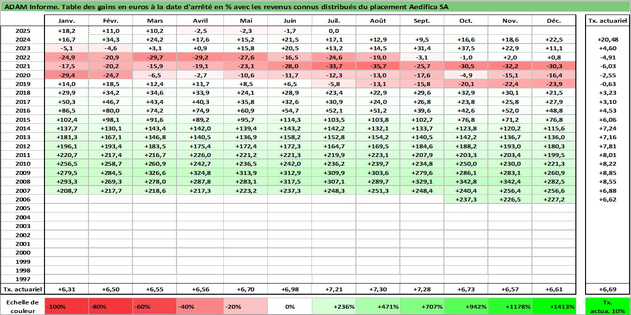Click the +342,8 cell in 2008 row
The width and height of the screenshot is (631, 315).
pos(466,182)
